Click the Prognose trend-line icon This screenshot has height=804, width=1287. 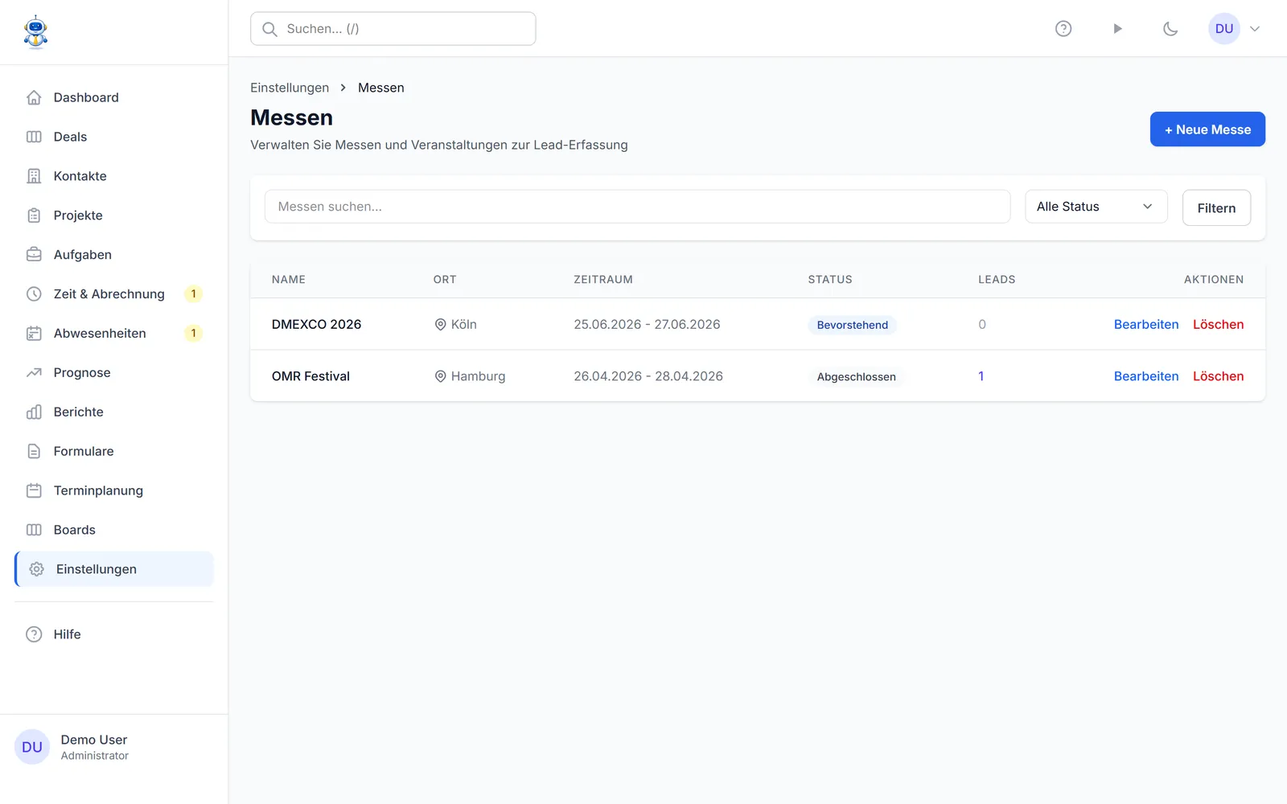(x=34, y=373)
